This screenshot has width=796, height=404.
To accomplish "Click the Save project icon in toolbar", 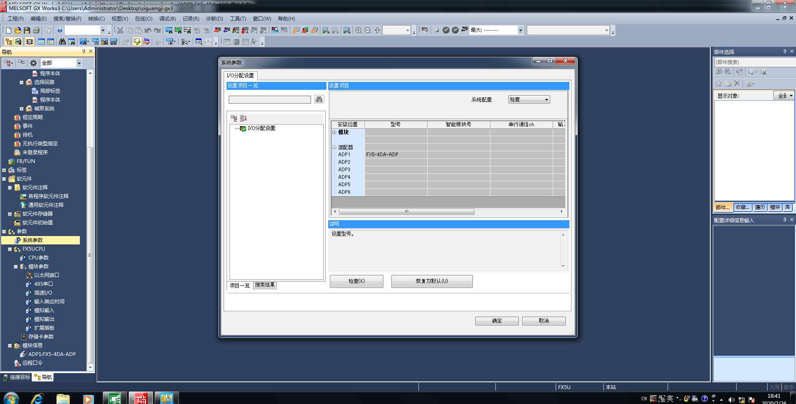I will tap(27, 30).
